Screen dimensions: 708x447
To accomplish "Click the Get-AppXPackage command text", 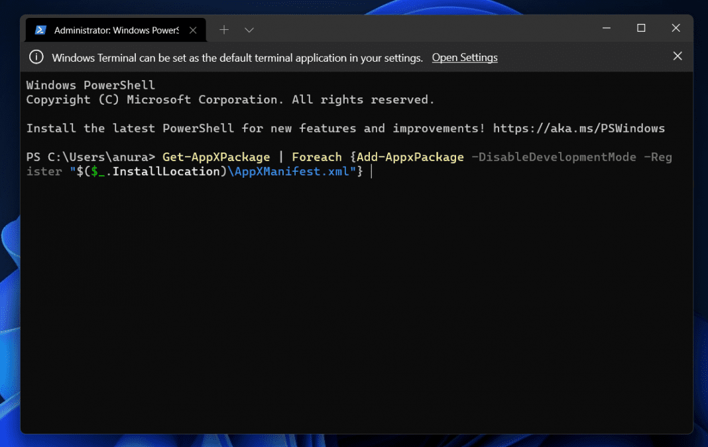I will [215, 157].
